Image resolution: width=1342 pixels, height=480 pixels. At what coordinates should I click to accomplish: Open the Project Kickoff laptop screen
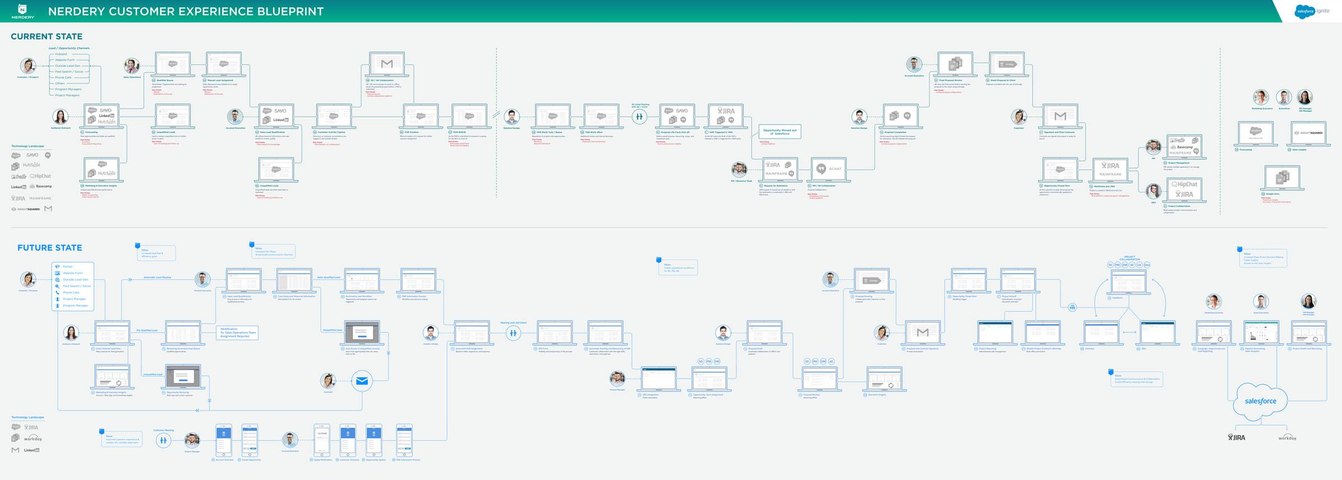coord(1018,280)
